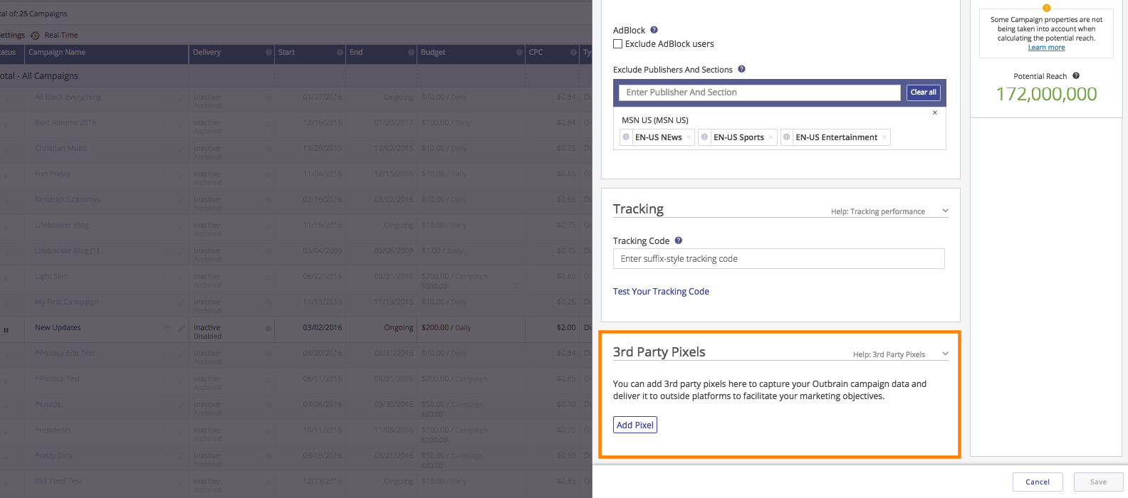The width and height of the screenshot is (1128, 498).
Task: Click the Clear all button
Action: pos(923,92)
